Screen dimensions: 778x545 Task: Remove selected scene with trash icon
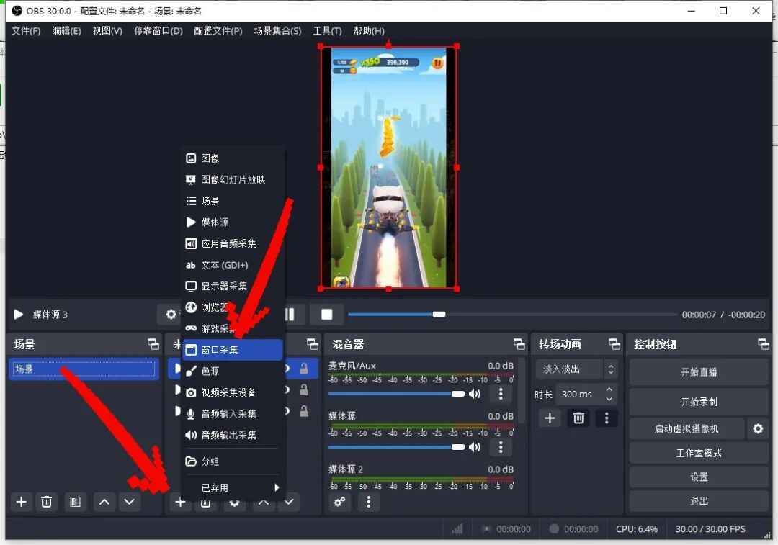click(46, 502)
